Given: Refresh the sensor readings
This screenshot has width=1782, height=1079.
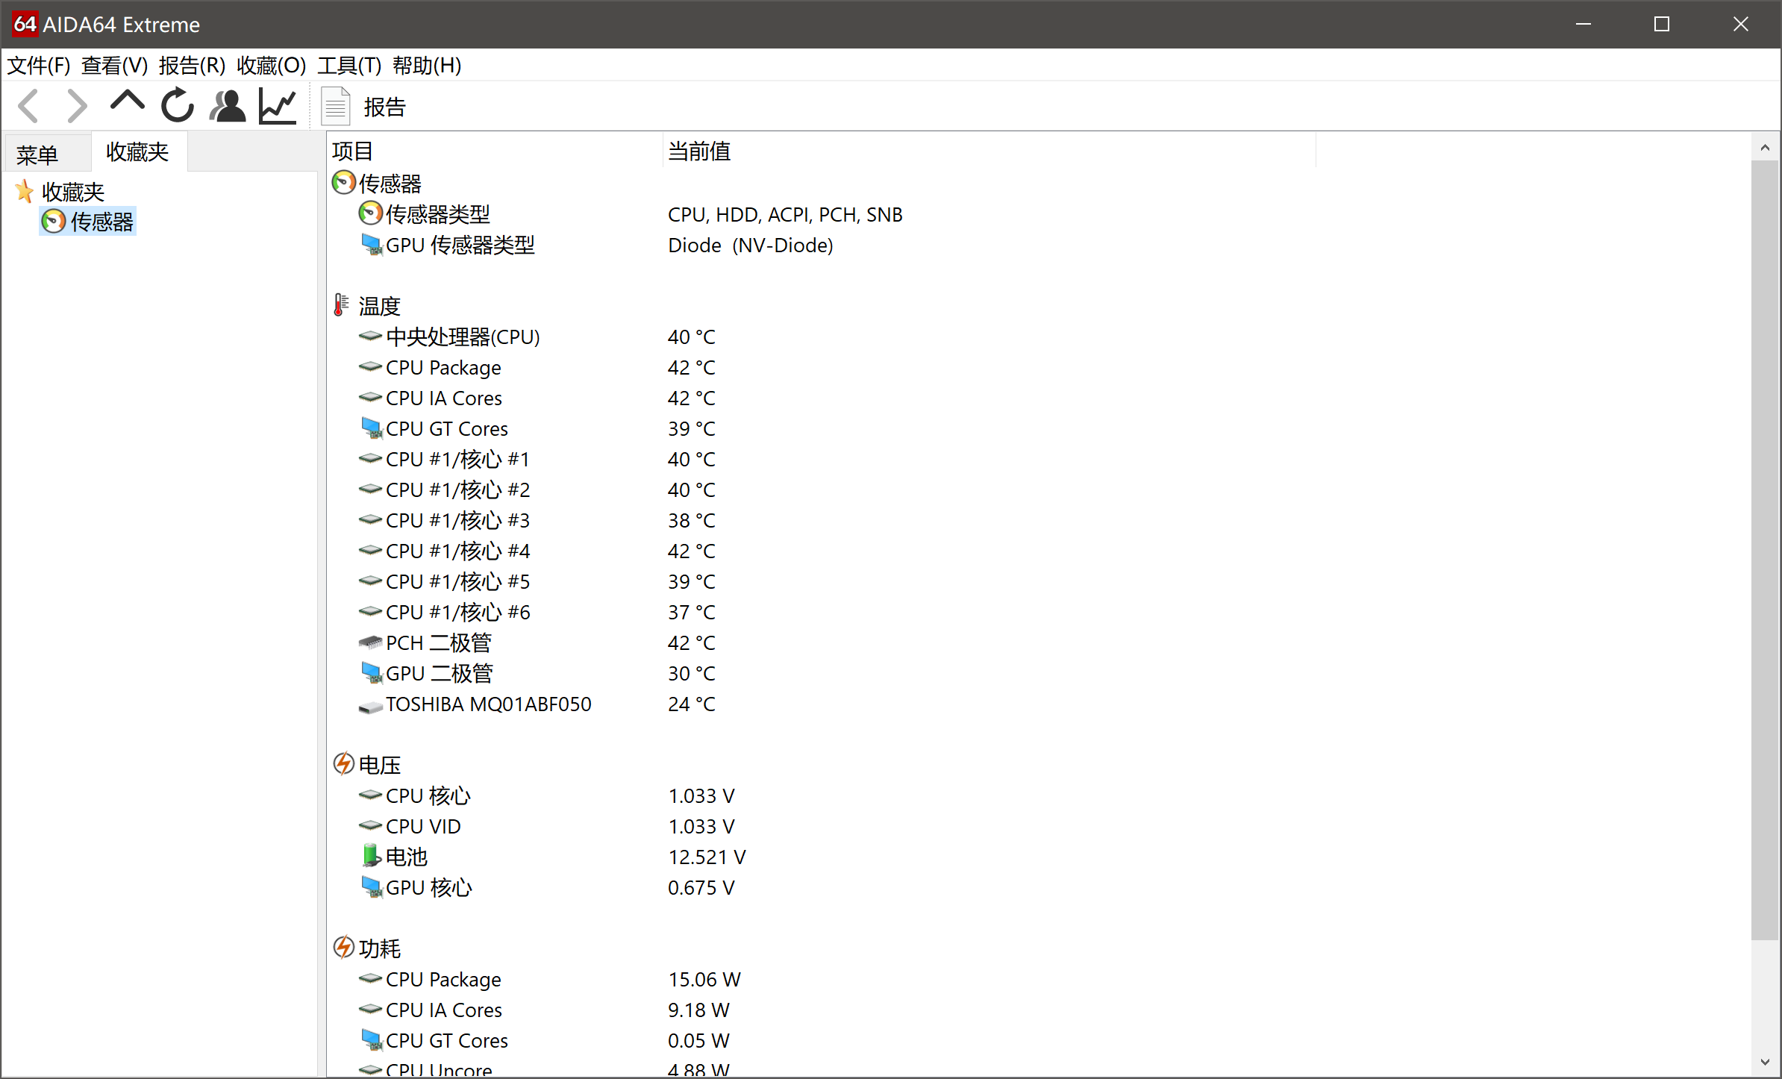Looking at the screenshot, I should coord(178,105).
